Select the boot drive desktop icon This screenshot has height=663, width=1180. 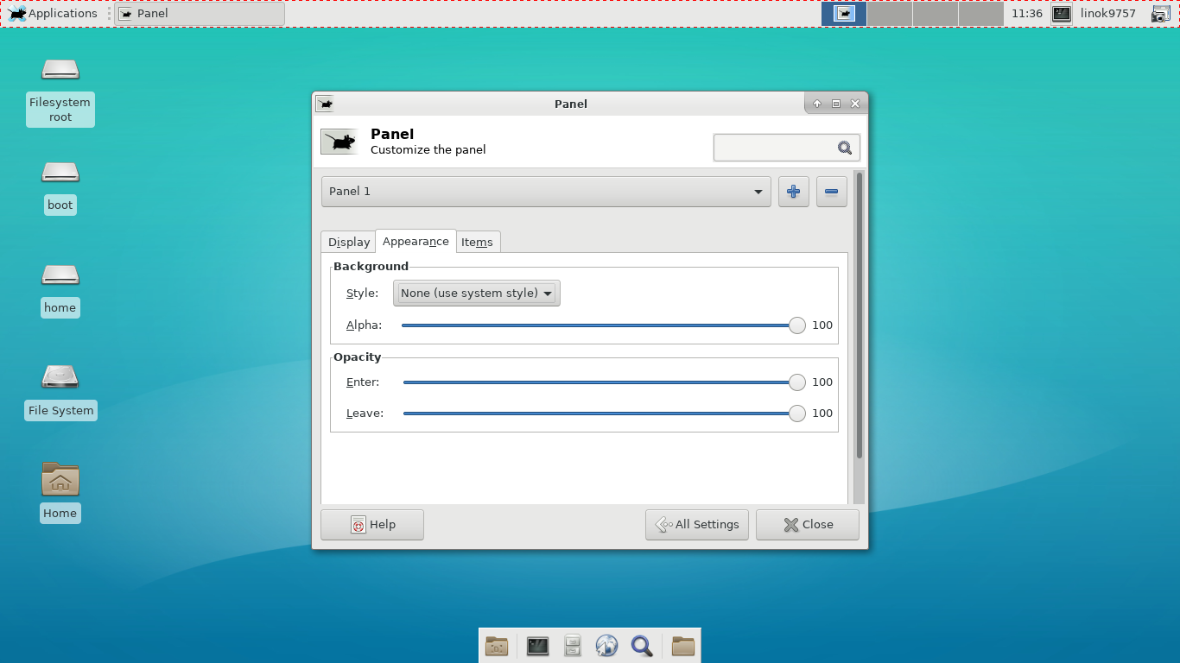[60, 172]
